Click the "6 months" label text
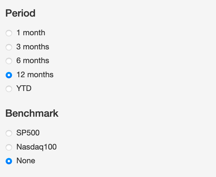Viewport: 216px width, 177px height. (33, 61)
